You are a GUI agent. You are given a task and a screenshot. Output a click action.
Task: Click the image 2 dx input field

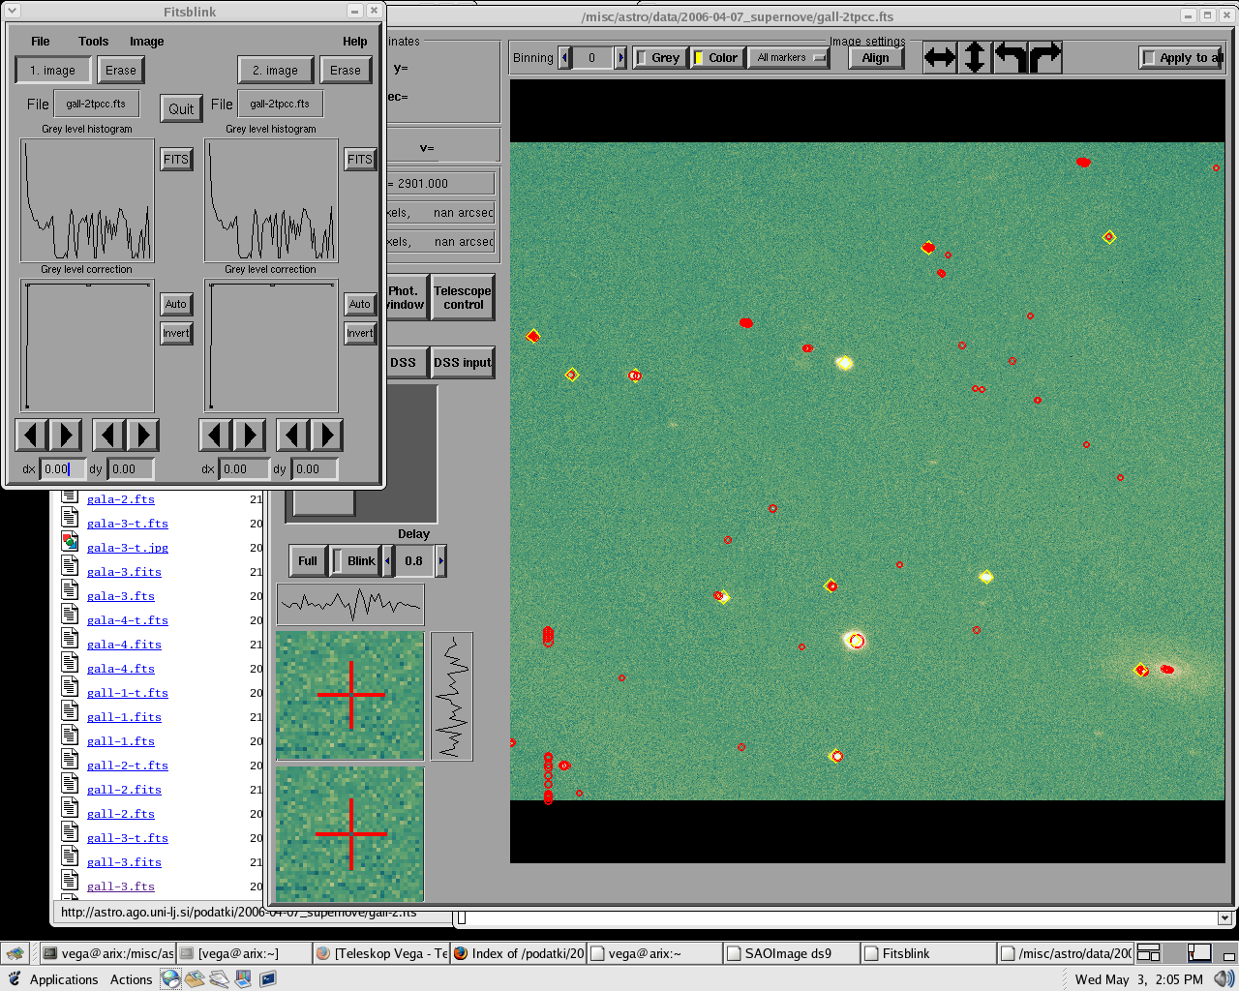[x=246, y=469]
